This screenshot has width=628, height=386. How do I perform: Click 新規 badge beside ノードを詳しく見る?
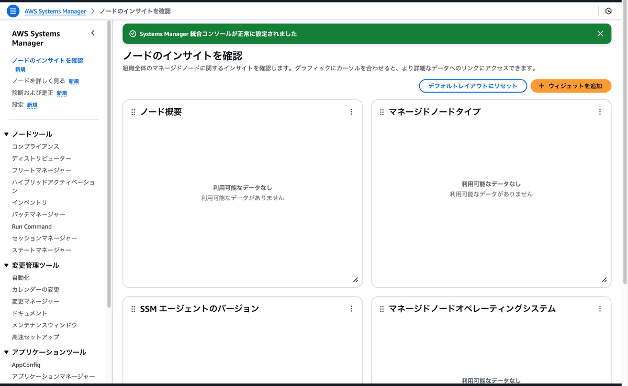(x=74, y=82)
